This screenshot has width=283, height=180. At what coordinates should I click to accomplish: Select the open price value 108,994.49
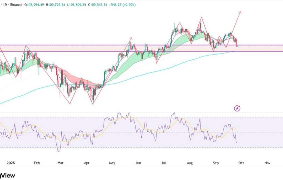pos(35,5)
